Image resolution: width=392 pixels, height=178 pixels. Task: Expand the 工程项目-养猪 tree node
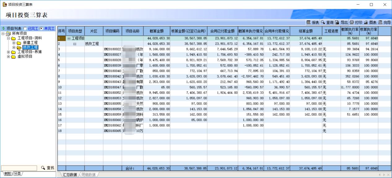coord(8,52)
